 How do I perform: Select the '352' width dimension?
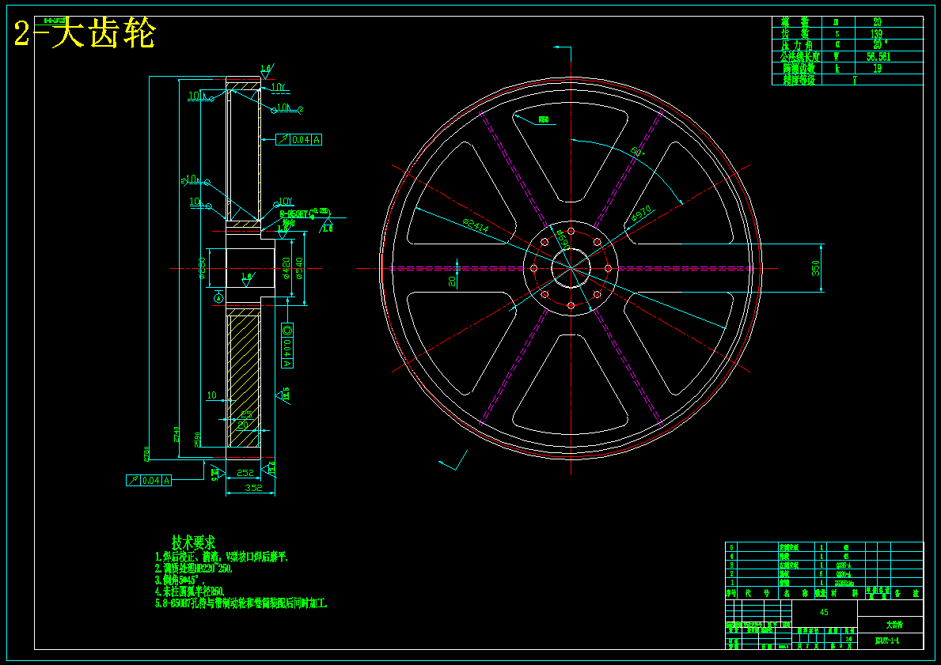[x=253, y=488]
